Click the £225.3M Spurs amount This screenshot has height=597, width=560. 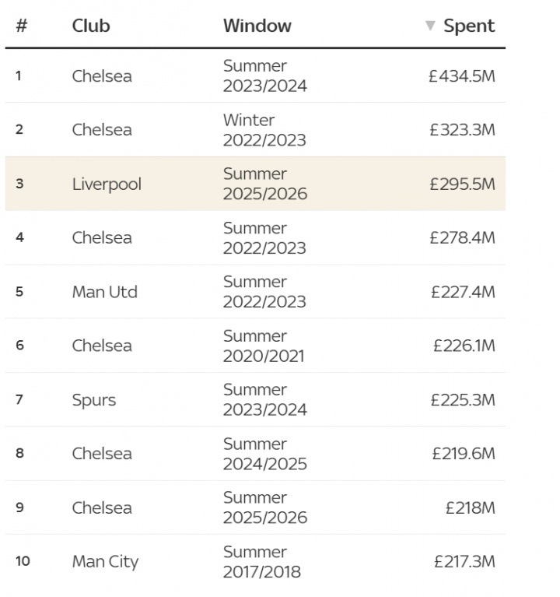click(462, 400)
